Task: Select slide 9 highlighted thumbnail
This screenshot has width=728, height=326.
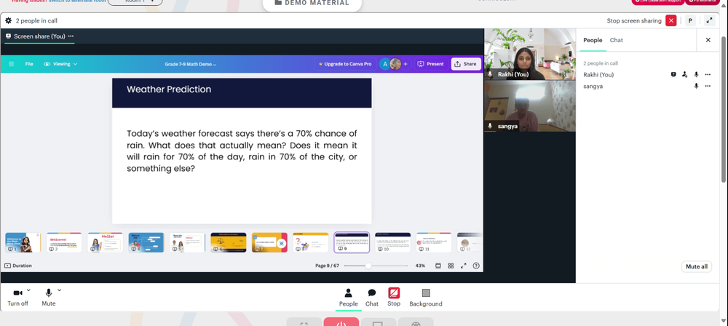Action: pos(352,242)
